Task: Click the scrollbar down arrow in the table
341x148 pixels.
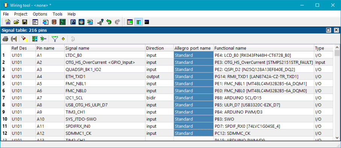Action: (337, 137)
